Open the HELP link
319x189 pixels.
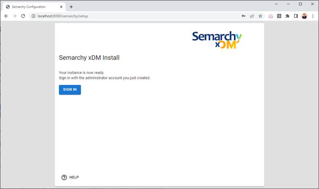[x=70, y=177]
